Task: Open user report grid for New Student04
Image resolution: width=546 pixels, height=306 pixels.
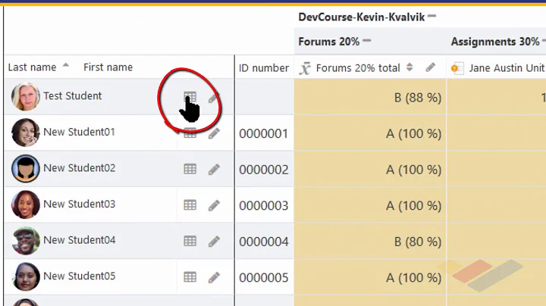Action: [x=190, y=241]
